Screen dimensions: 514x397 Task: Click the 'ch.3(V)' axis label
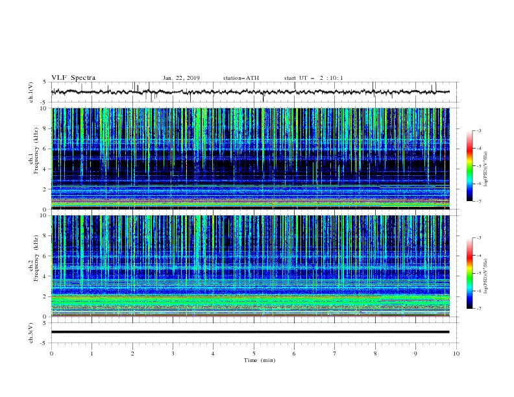[x=31, y=333]
